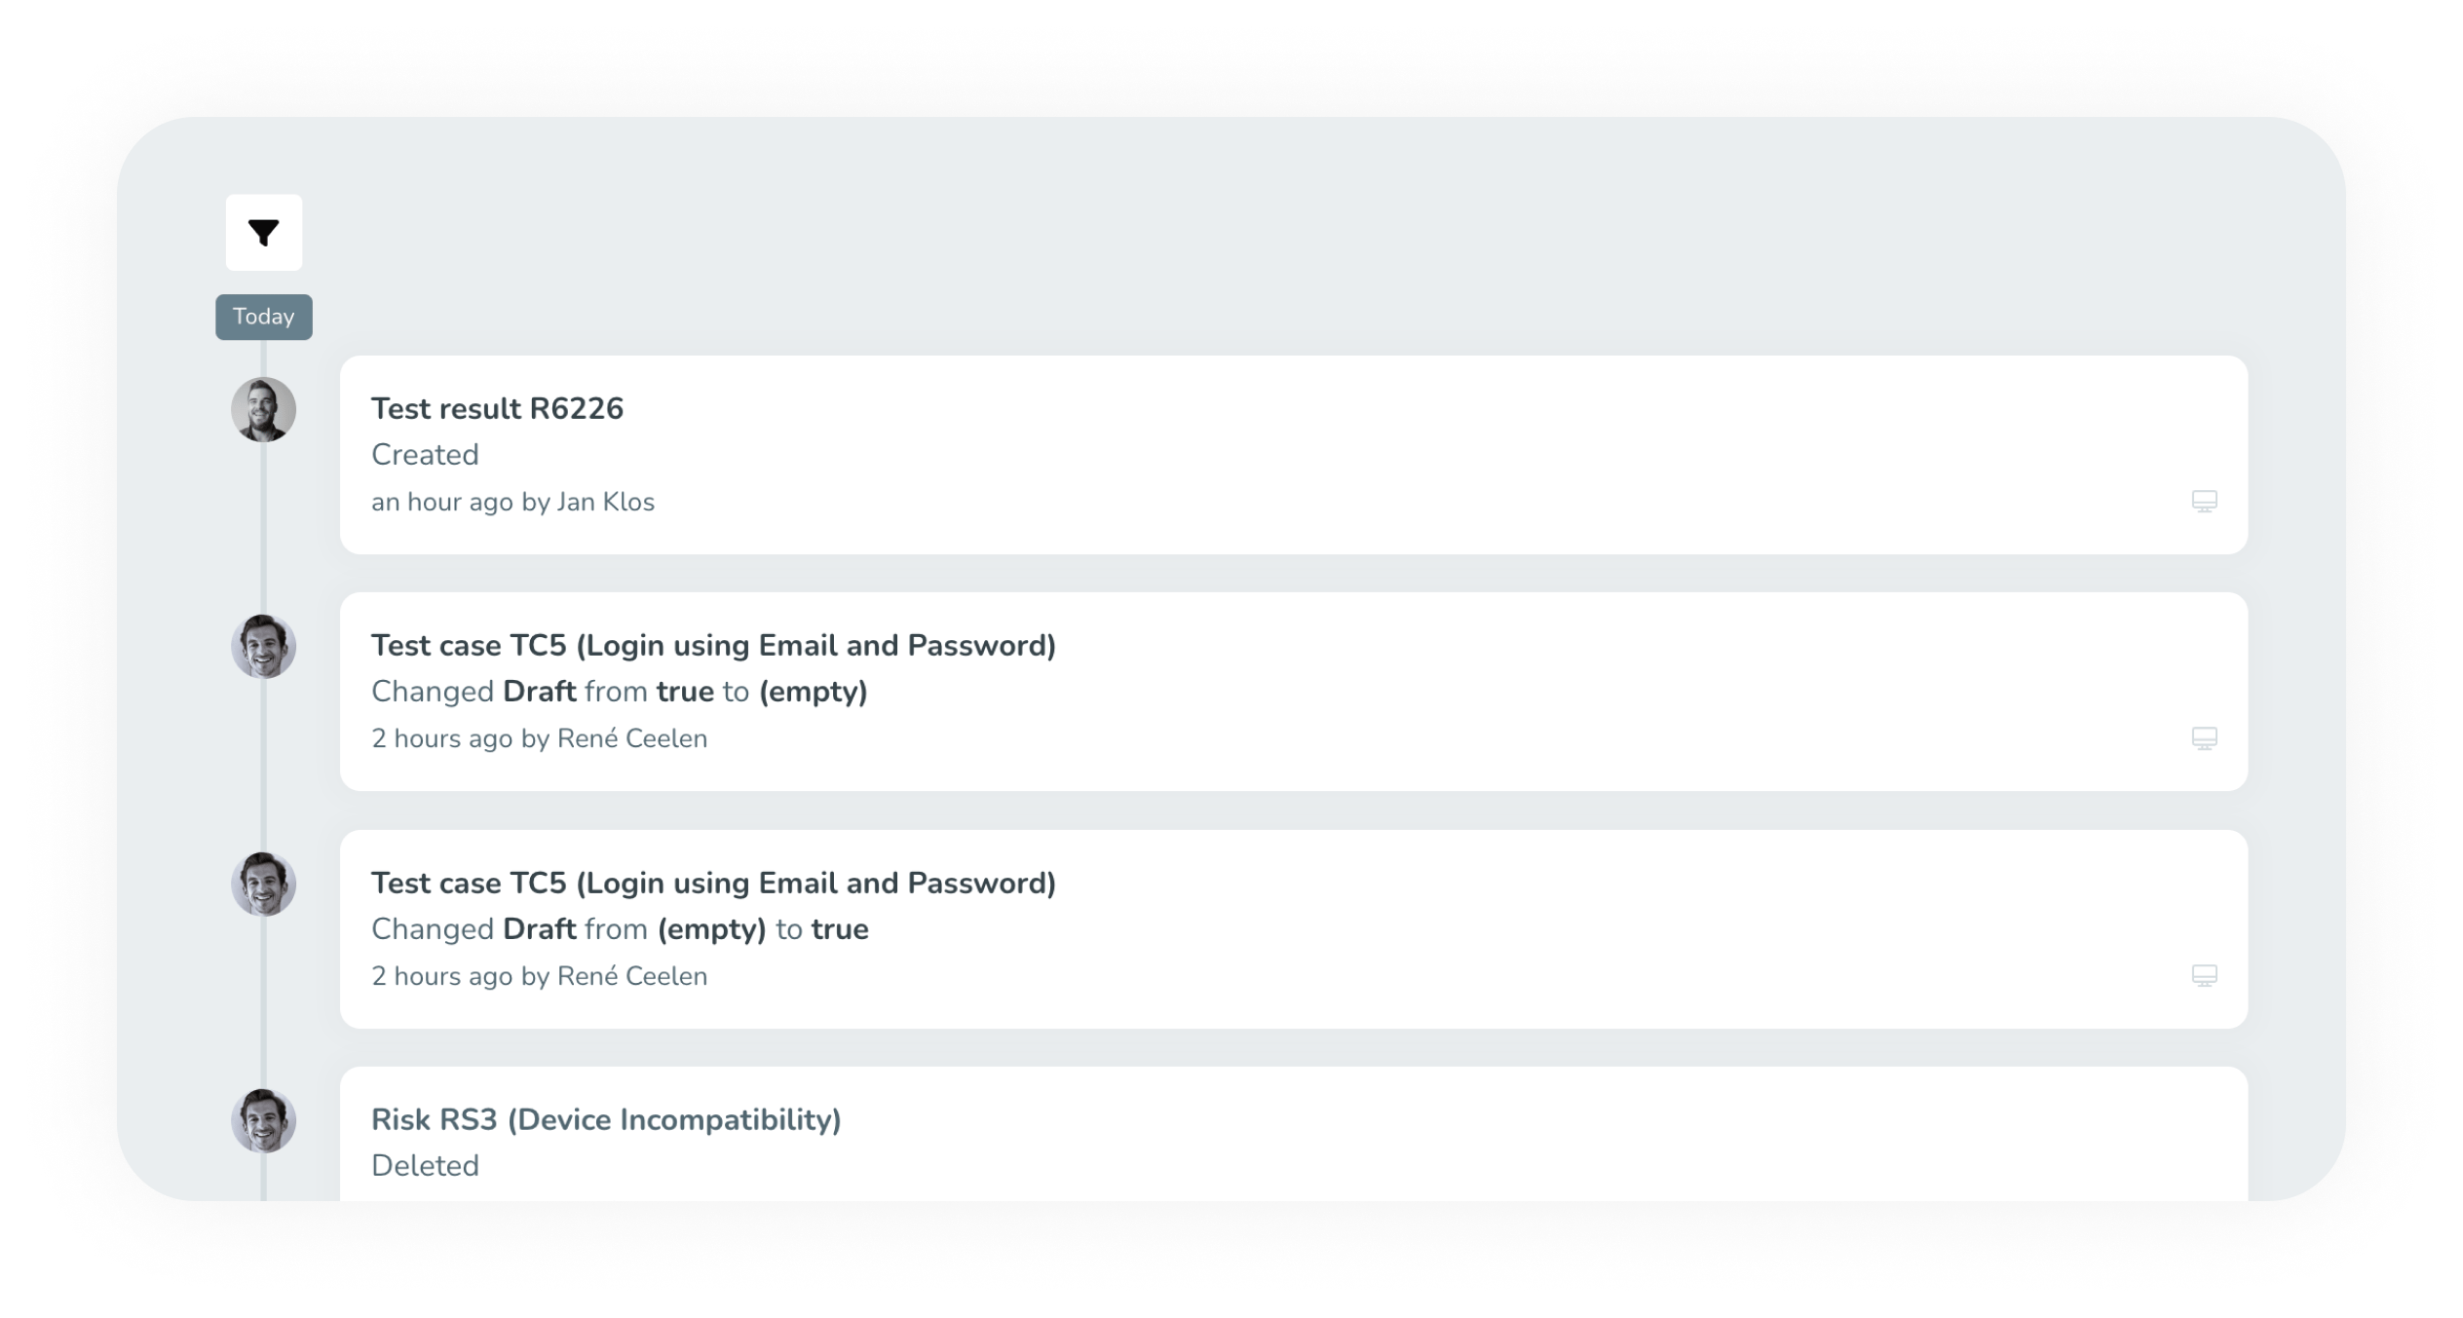Click René Ceelen's avatar on the second card
The height and width of the screenshot is (1318, 2463).
click(x=263, y=645)
